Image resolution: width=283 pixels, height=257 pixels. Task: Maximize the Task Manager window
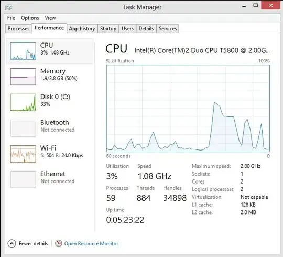(x=256, y=5)
